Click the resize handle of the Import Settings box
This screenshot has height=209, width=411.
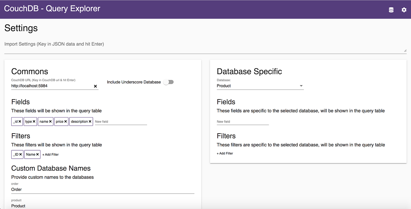[x=405, y=50]
